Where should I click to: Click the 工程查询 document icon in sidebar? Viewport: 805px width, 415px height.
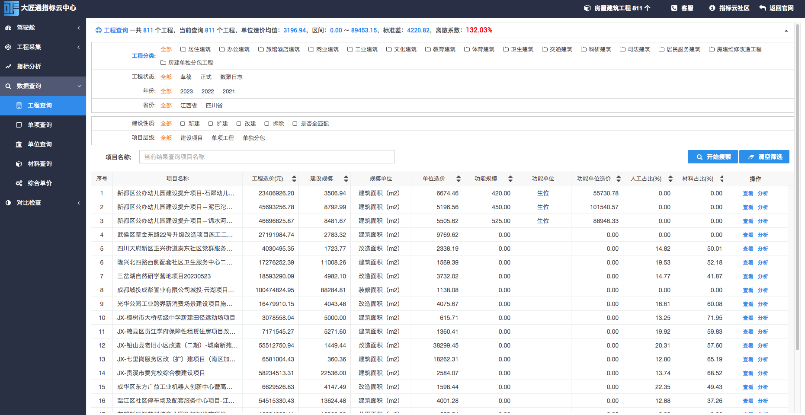(19, 105)
